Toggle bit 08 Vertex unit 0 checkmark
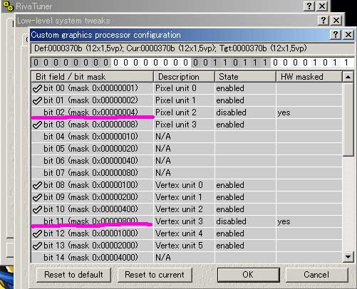 [x=37, y=185]
